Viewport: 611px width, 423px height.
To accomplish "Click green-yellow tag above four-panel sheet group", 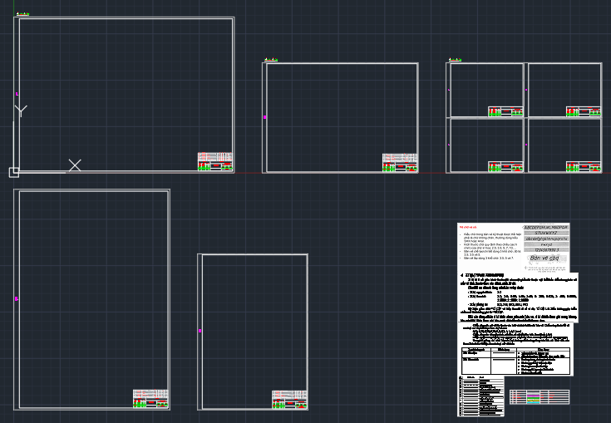I will [x=454, y=60].
